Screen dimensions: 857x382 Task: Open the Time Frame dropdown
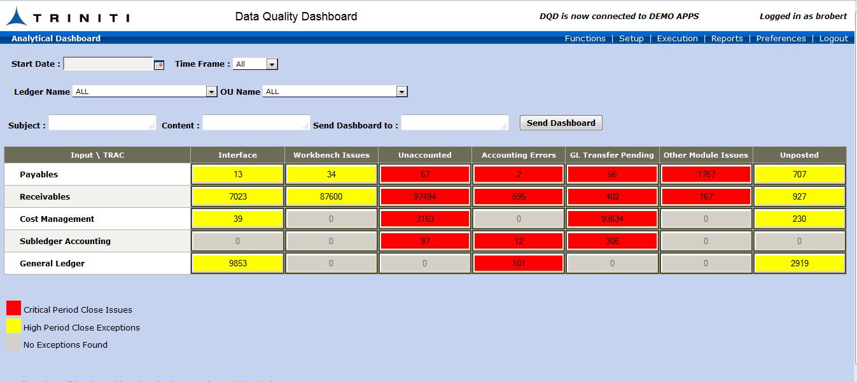tap(272, 64)
